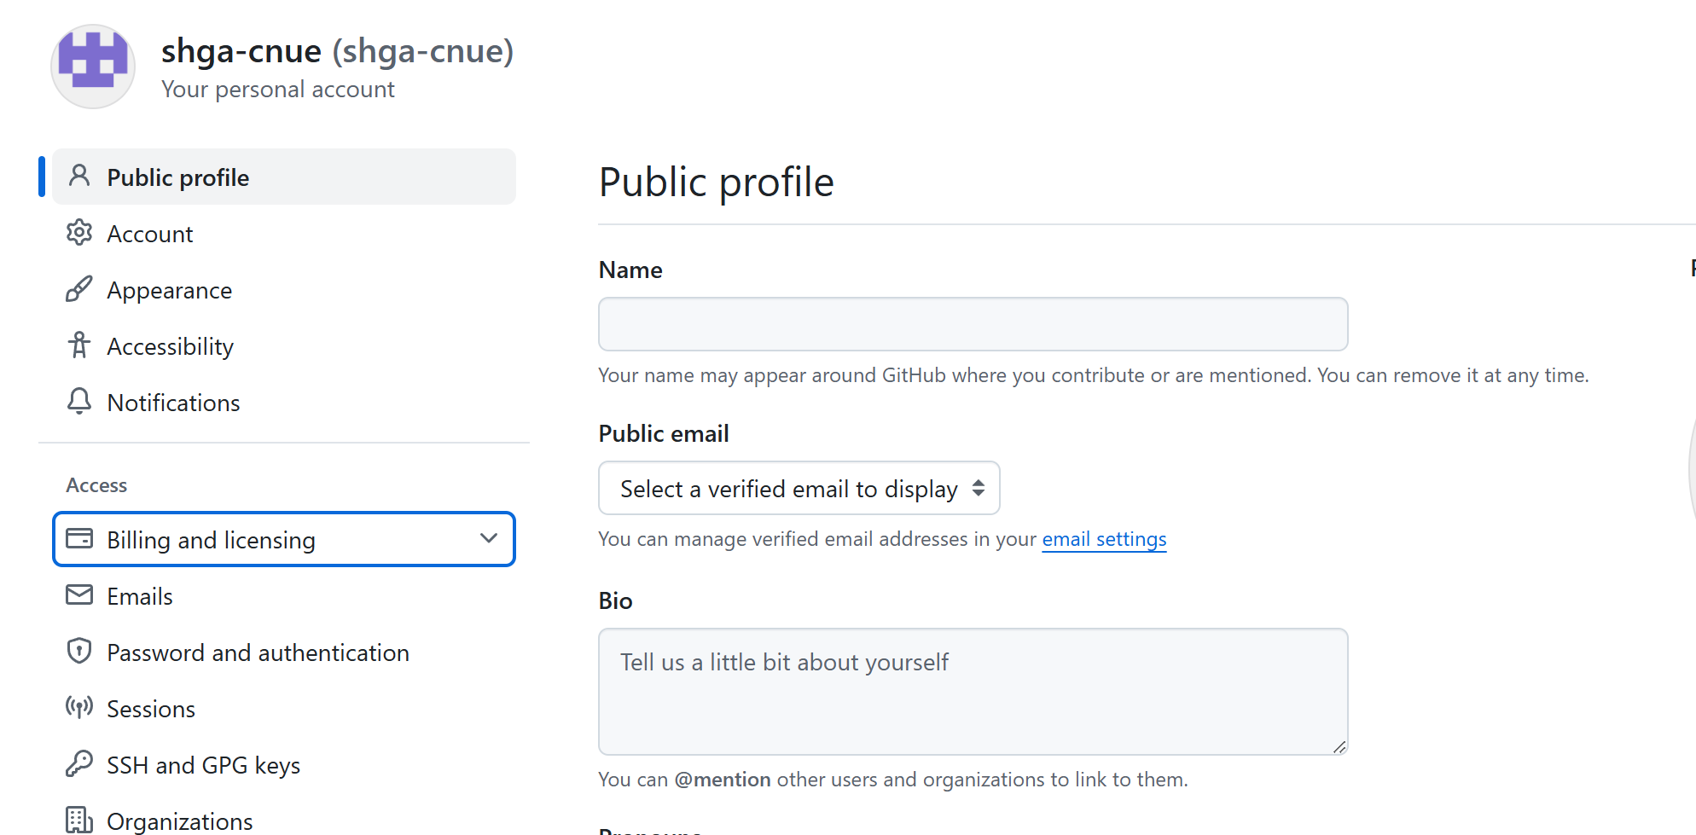Click the Emails envelope icon
Image resolution: width=1696 pixels, height=835 pixels.
click(79, 594)
